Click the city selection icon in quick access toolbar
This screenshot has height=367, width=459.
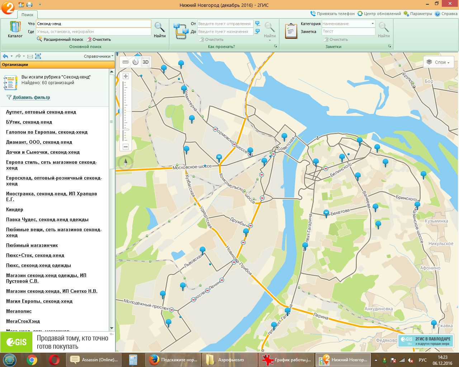coord(21,5)
